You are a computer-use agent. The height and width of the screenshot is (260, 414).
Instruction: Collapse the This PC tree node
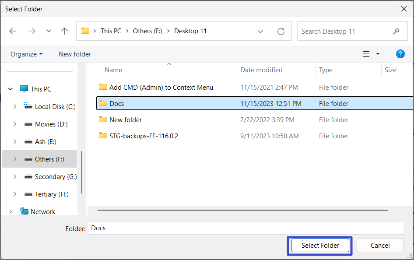11,89
